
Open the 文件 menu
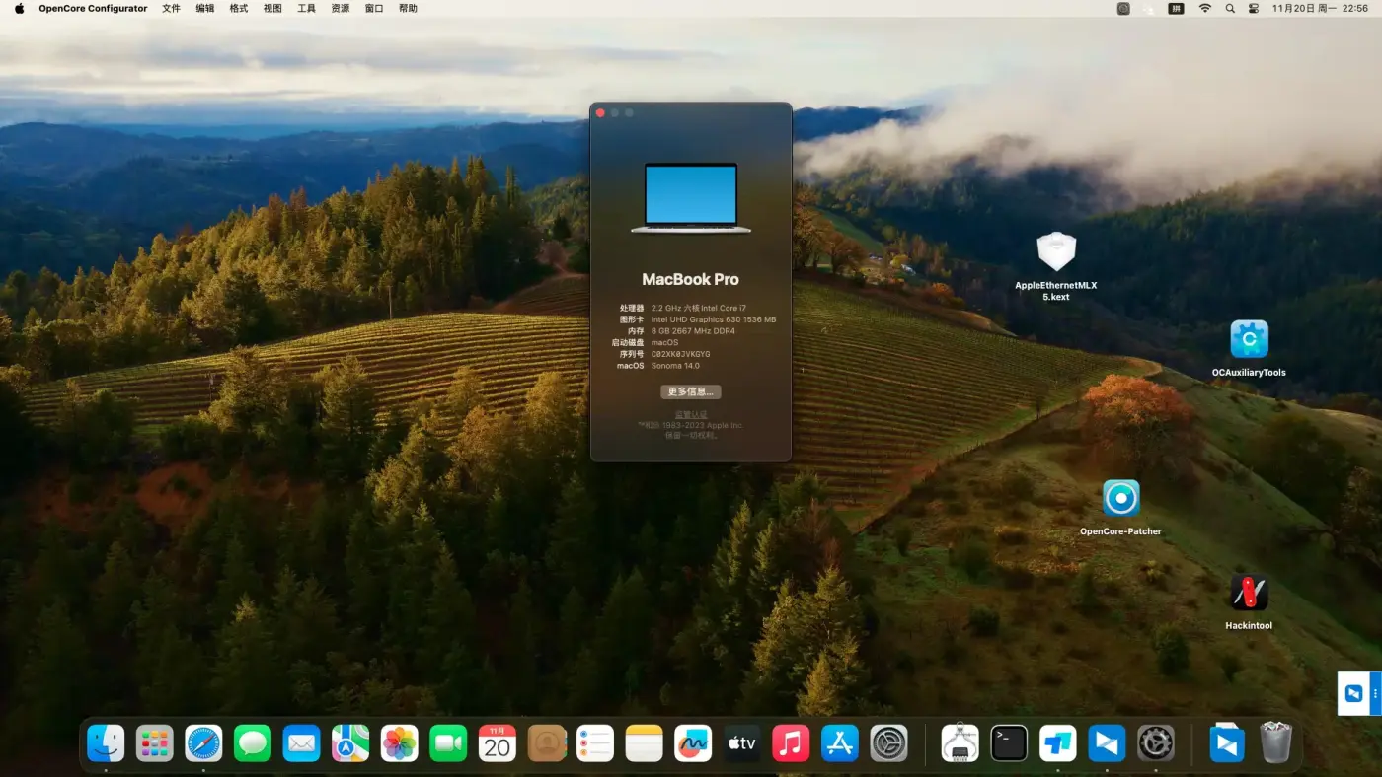[171, 8]
